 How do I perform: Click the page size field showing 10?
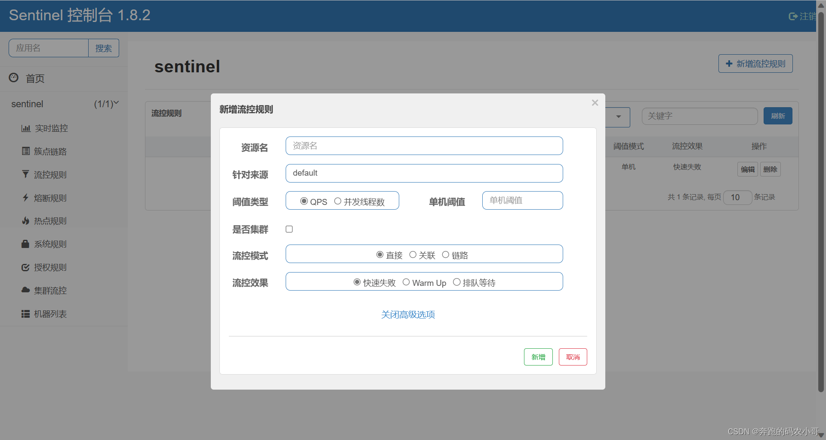(x=737, y=197)
